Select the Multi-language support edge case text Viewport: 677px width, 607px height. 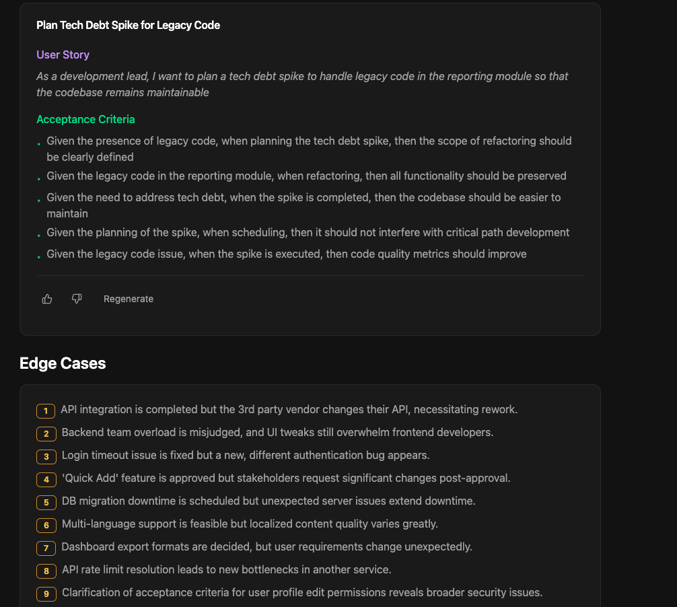click(x=250, y=524)
